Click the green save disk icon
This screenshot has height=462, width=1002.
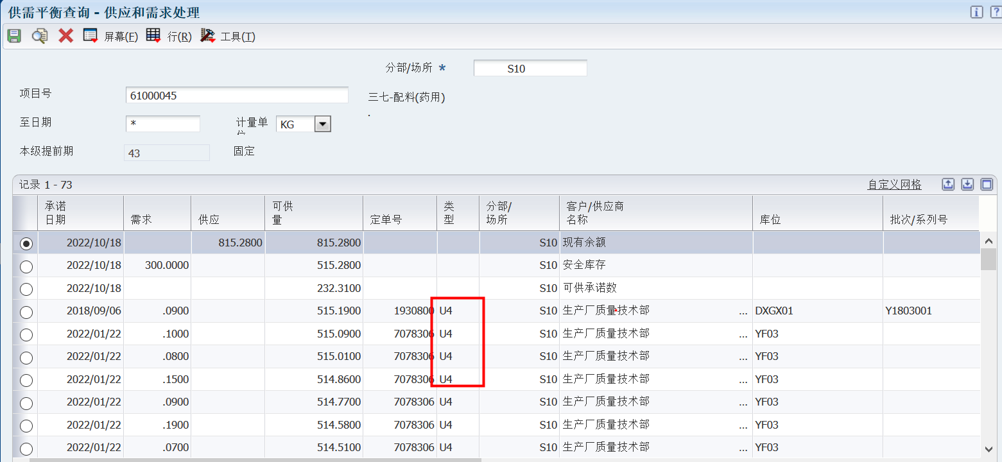[14, 36]
